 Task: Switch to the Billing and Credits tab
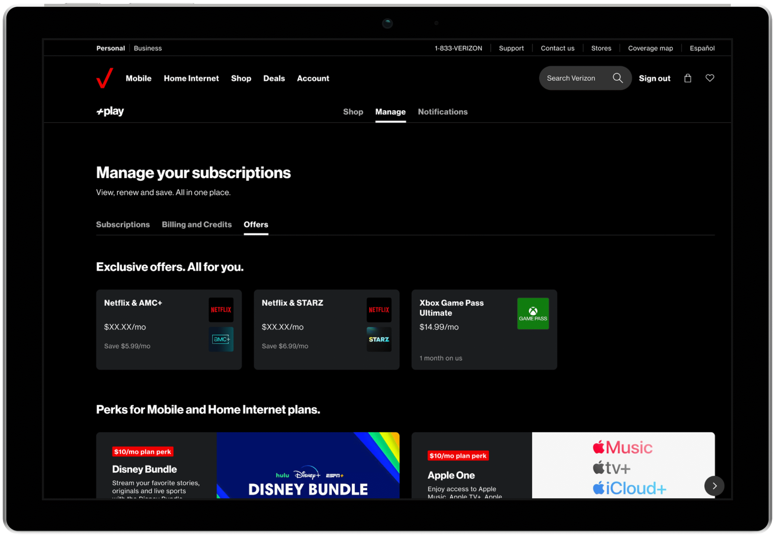(x=197, y=225)
